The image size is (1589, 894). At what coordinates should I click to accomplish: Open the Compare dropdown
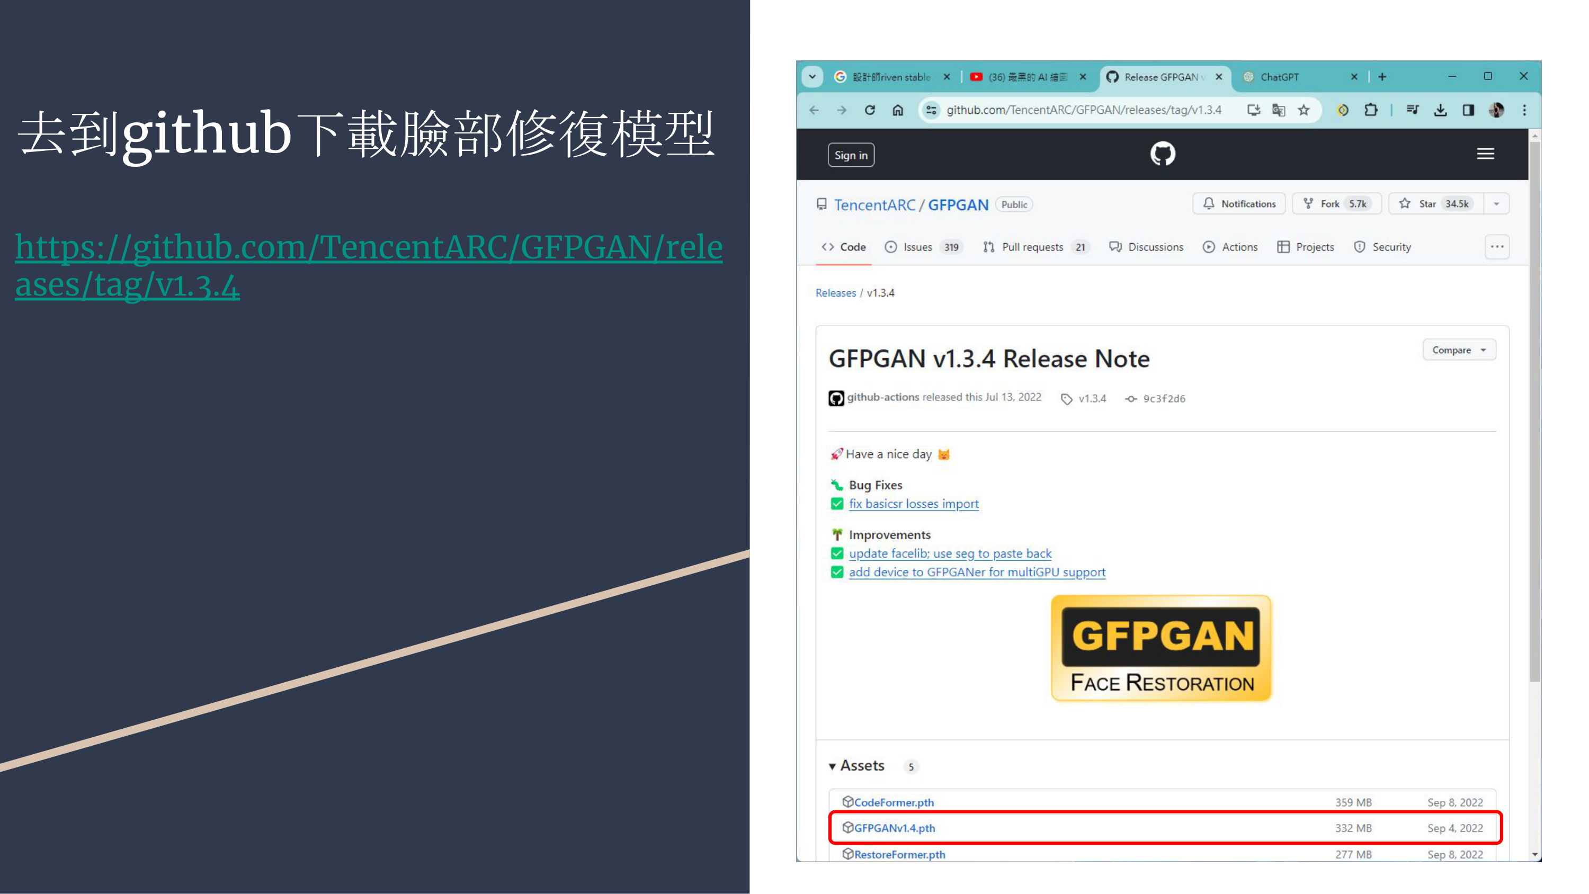[x=1459, y=350]
